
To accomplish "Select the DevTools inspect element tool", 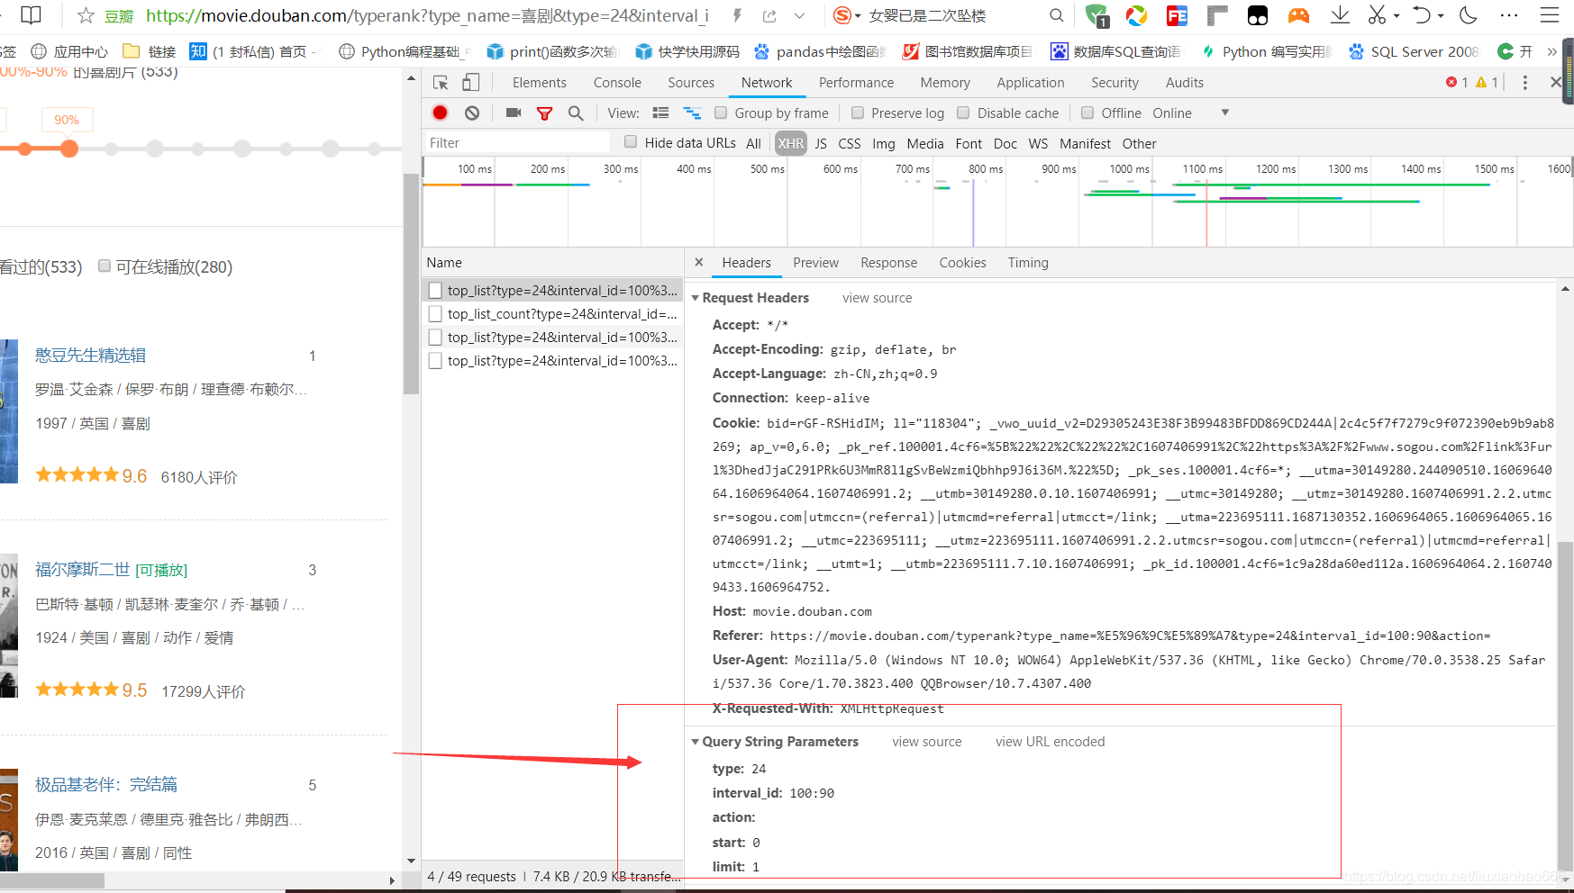I will tap(441, 83).
